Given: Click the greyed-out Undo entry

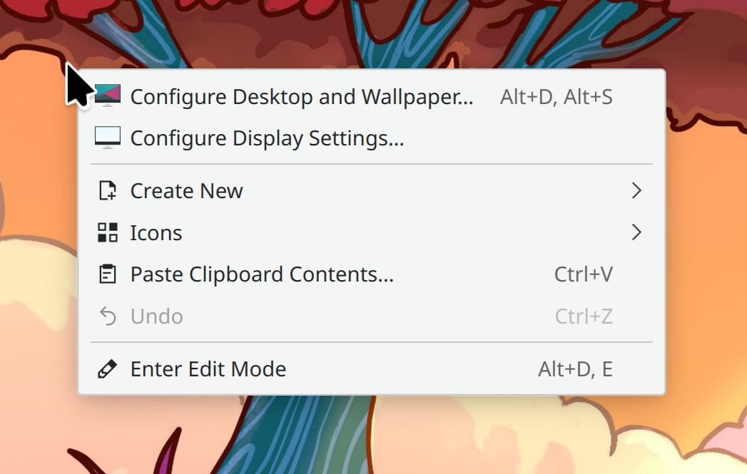Looking at the screenshot, I should click(x=372, y=316).
